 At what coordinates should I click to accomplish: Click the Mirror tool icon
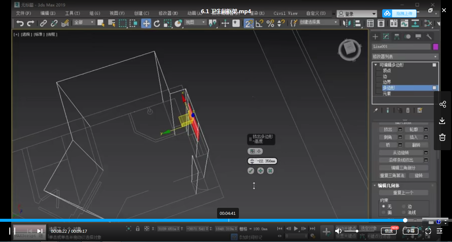(x=346, y=23)
